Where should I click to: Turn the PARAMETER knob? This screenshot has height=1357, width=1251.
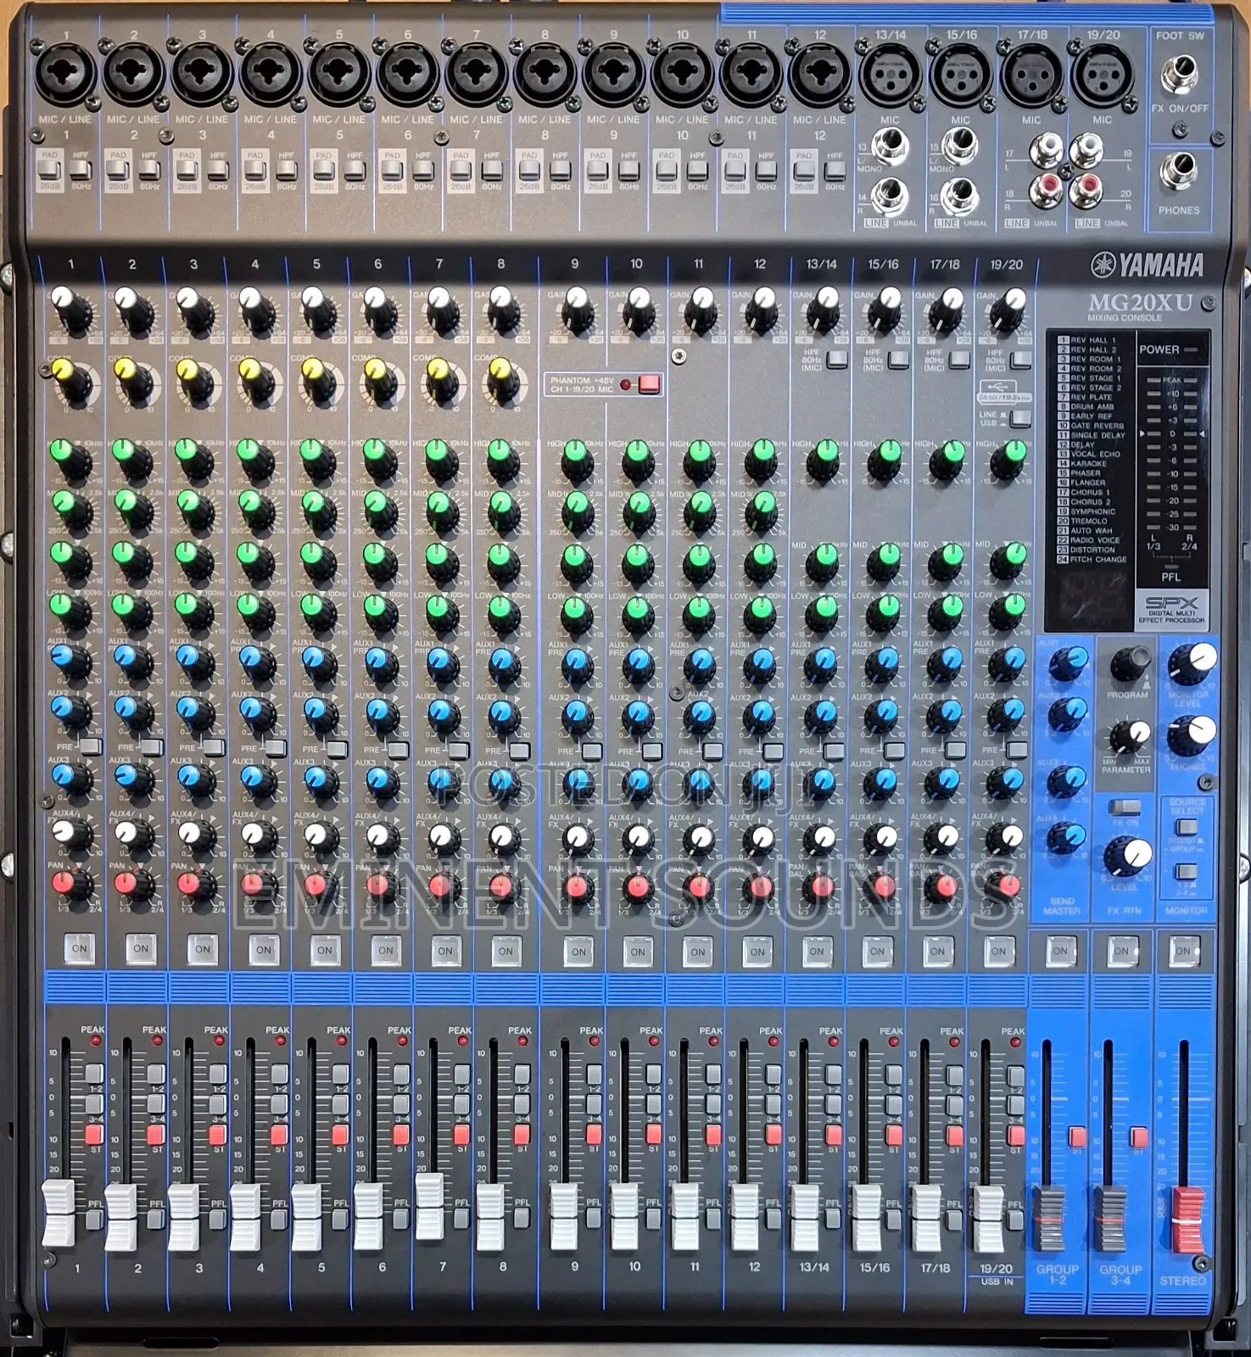[1130, 735]
